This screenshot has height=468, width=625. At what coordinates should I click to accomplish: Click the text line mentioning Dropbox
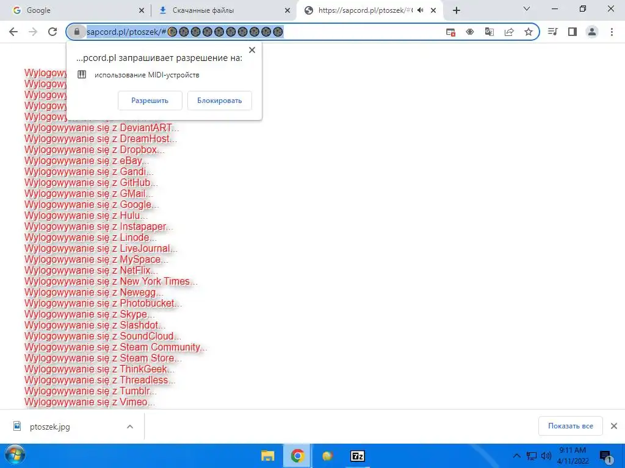click(95, 150)
